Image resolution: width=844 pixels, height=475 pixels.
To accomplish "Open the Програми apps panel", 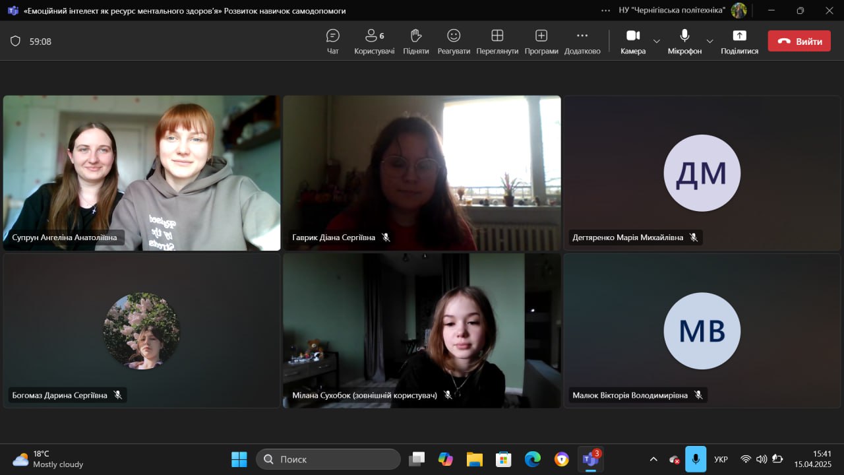I will tap(541, 41).
